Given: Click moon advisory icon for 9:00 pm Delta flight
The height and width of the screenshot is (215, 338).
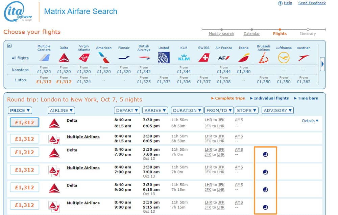Looking at the screenshot, I should coord(265,190).
